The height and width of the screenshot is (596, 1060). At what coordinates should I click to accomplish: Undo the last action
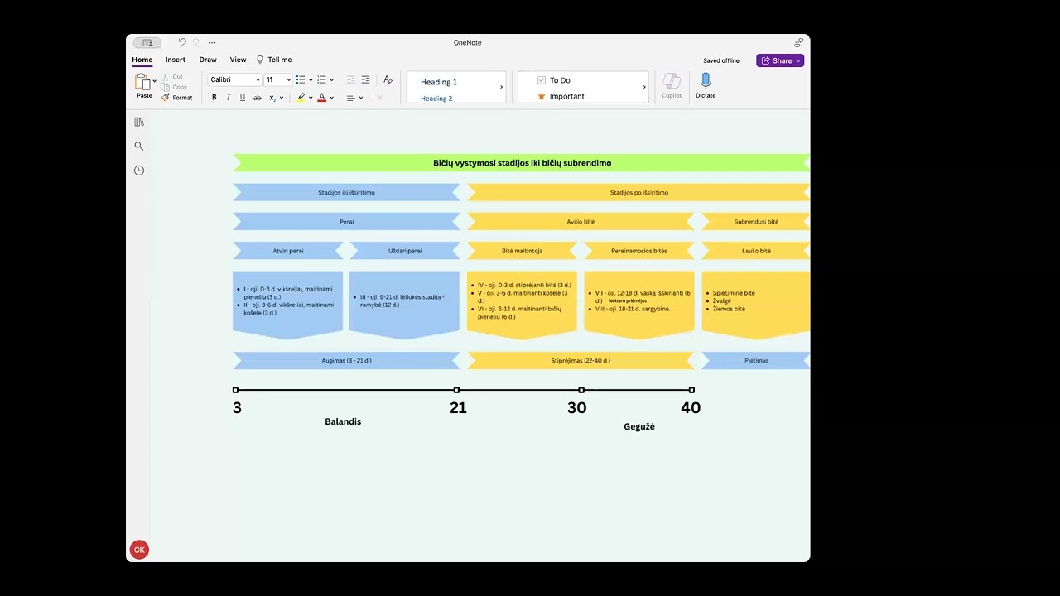coord(182,42)
